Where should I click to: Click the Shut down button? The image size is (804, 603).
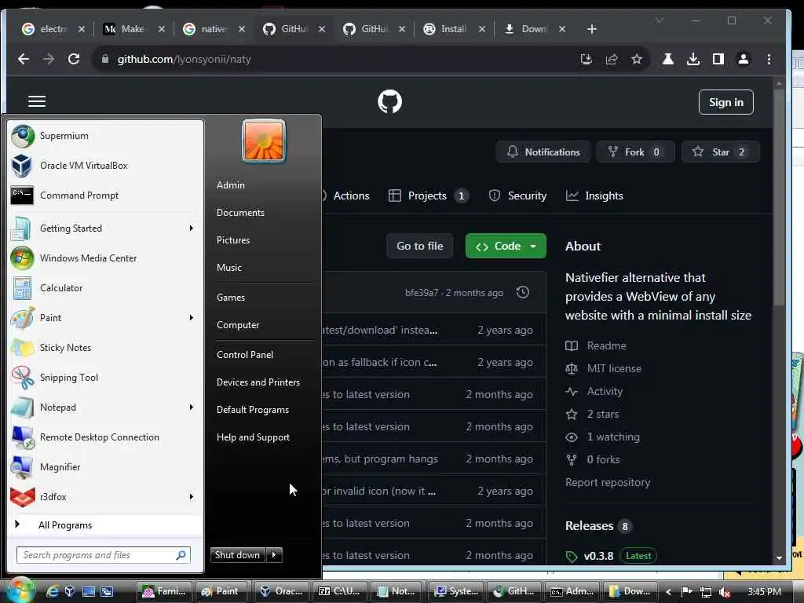pyautogui.click(x=238, y=555)
